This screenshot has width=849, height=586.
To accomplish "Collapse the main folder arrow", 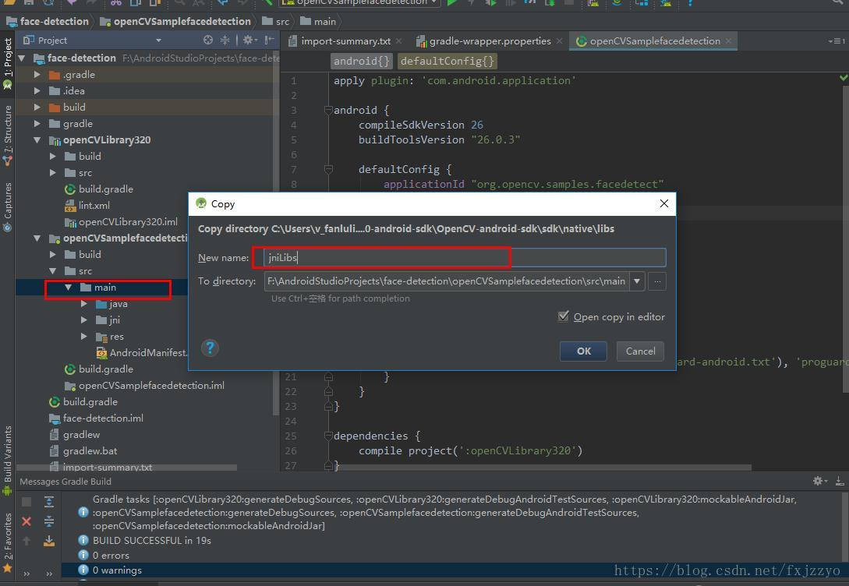I will 69,288.
